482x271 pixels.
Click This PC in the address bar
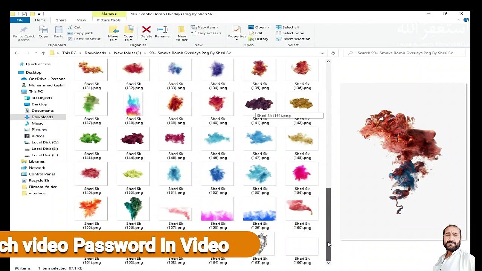(x=69, y=53)
